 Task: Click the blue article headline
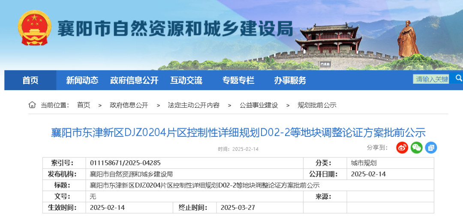tap(238, 133)
